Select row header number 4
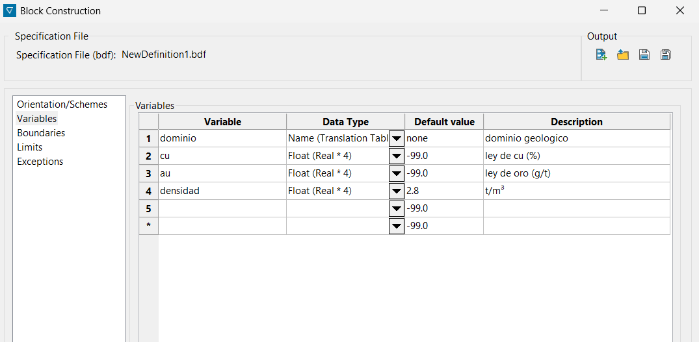Viewport: 699px width, 342px height. point(148,191)
